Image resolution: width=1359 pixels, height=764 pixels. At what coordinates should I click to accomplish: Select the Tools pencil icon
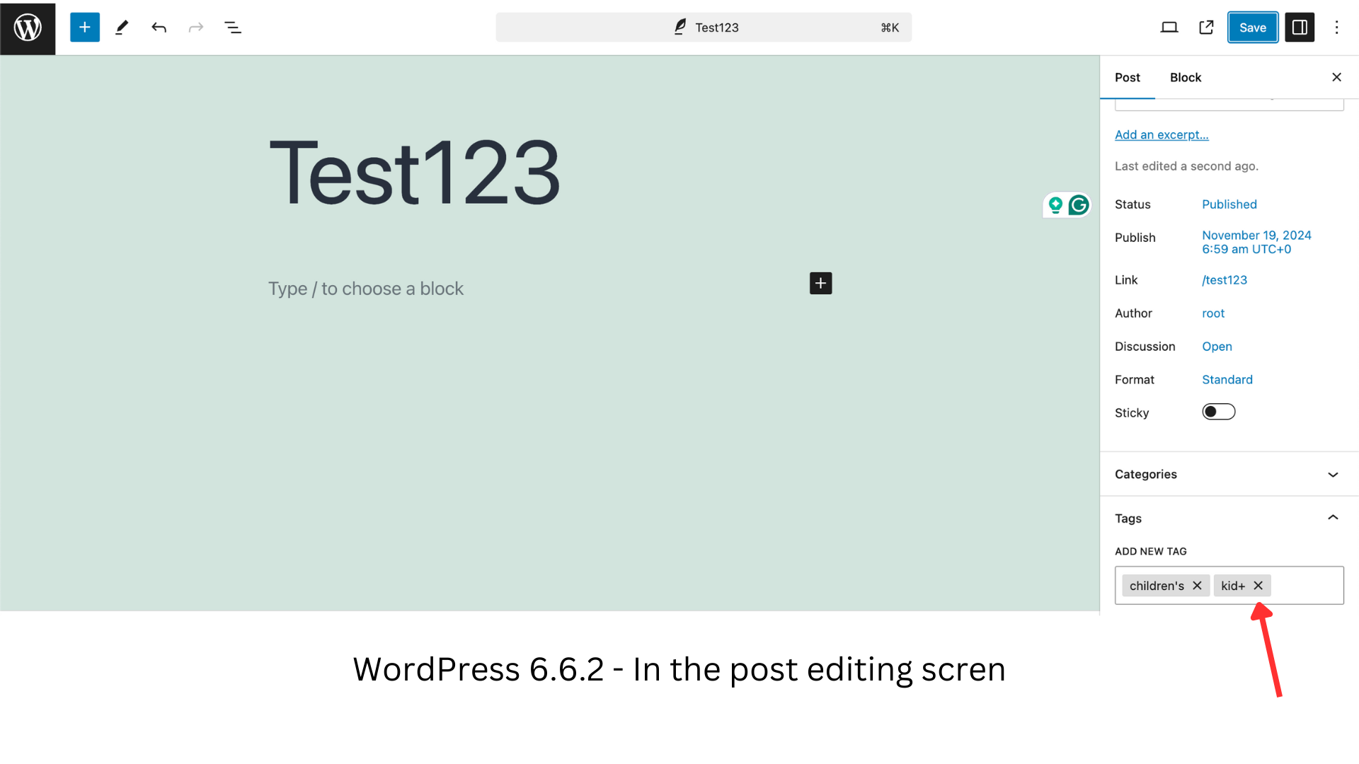[x=122, y=28]
